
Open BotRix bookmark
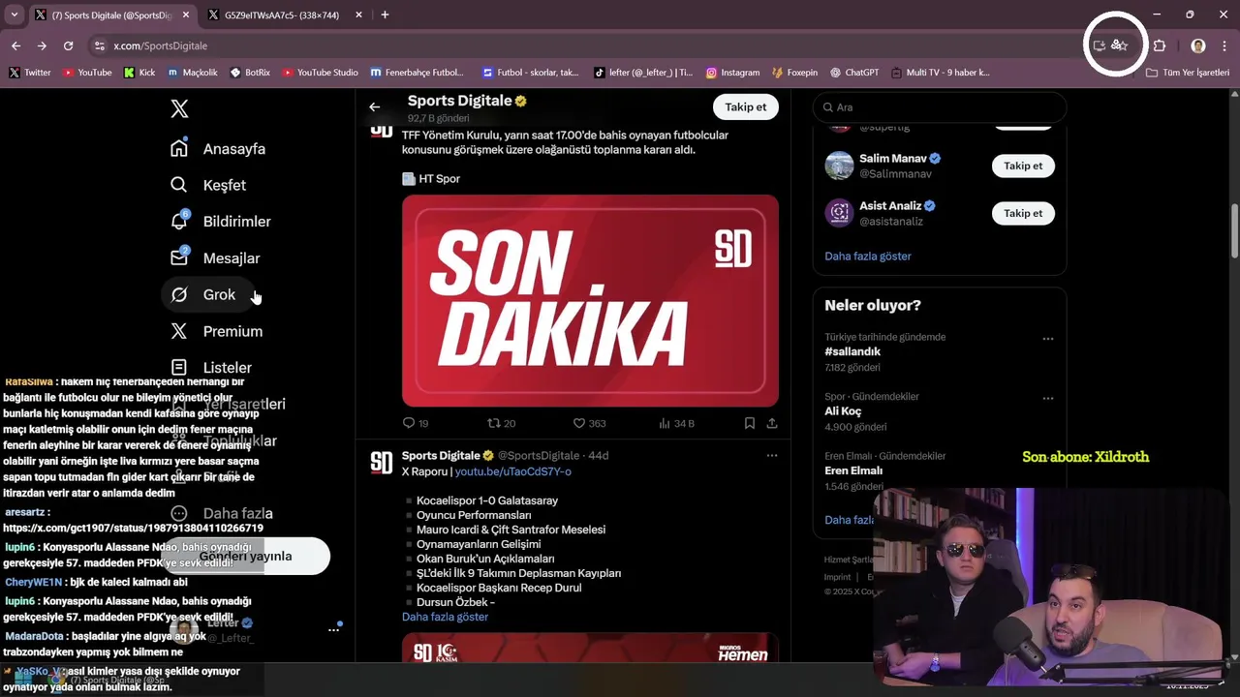(x=250, y=73)
